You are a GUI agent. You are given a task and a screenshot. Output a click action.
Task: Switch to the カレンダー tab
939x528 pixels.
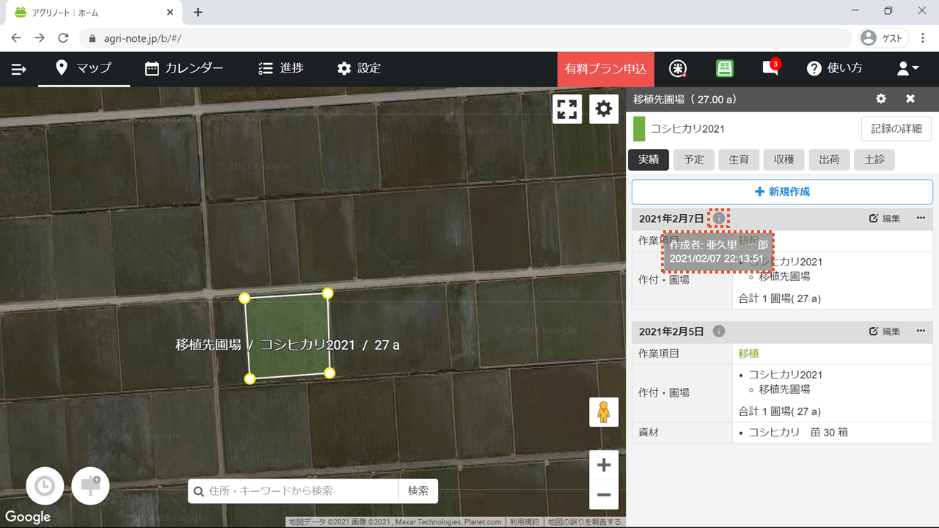tap(184, 68)
